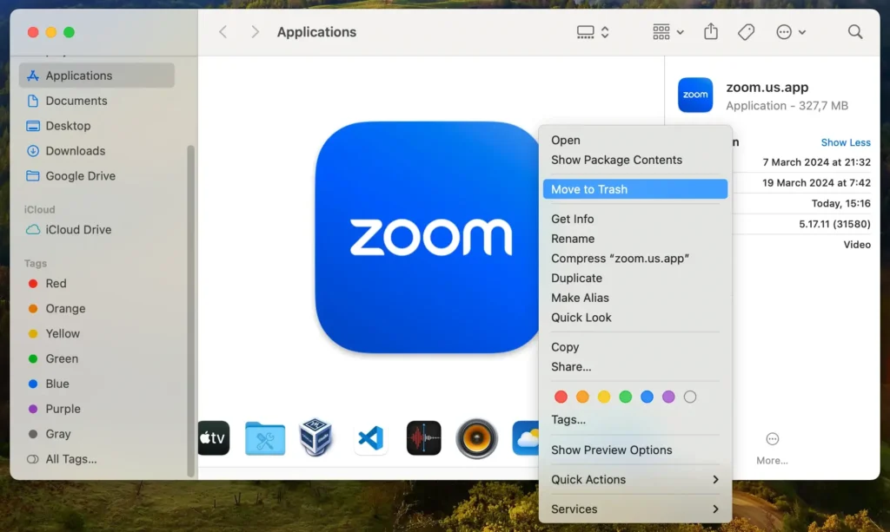The image size is (890, 532).
Task: Select the Voice Memos app icon
Action: click(x=423, y=438)
